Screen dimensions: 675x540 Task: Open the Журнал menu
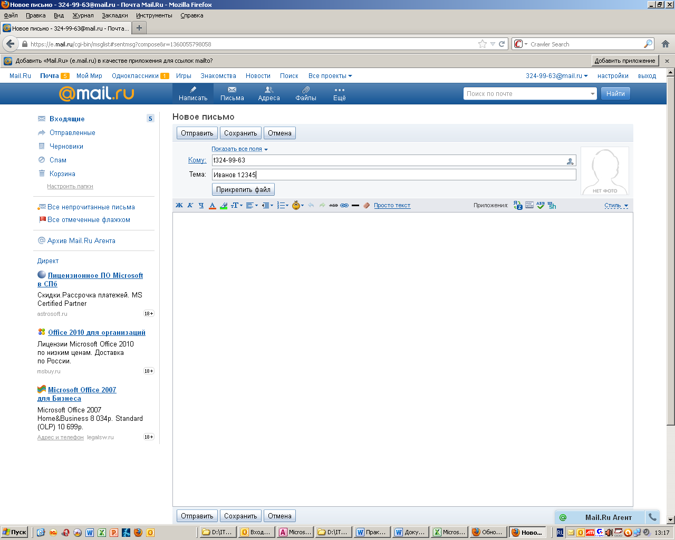tap(83, 15)
